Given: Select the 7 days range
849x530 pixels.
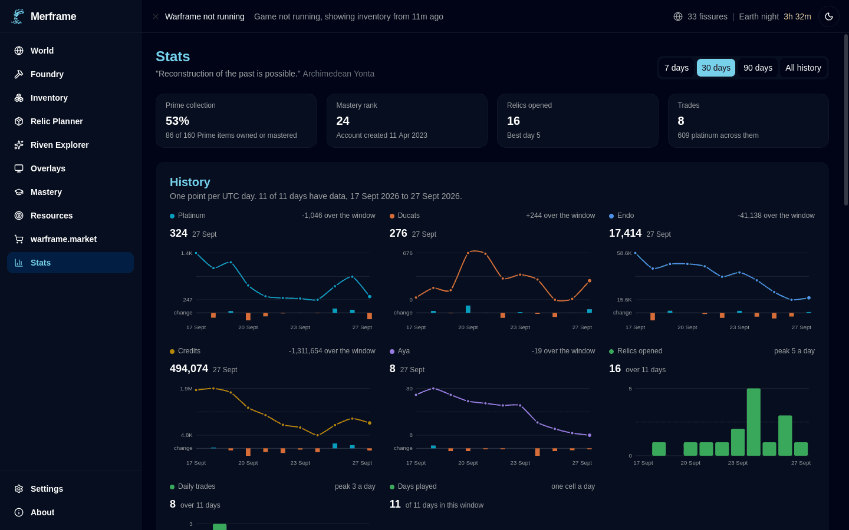Looking at the screenshot, I should coord(676,68).
